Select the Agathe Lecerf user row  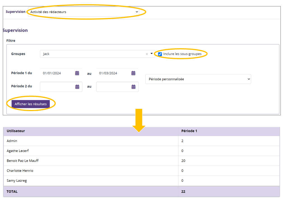point(18,151)
